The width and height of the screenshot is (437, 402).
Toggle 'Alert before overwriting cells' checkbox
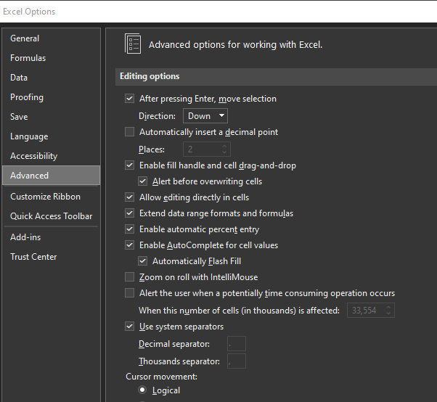tap(143, 181)
